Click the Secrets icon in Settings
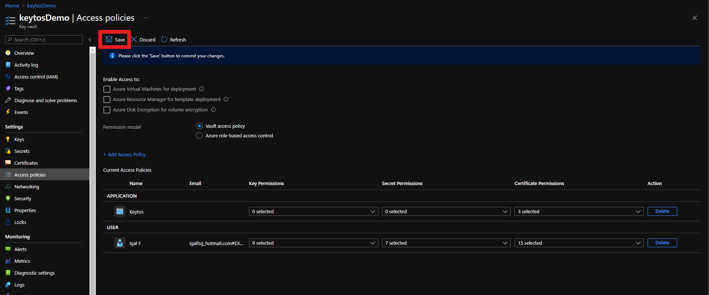The width and height of the screenshot is (709, 295). click(x=8, y=151)
